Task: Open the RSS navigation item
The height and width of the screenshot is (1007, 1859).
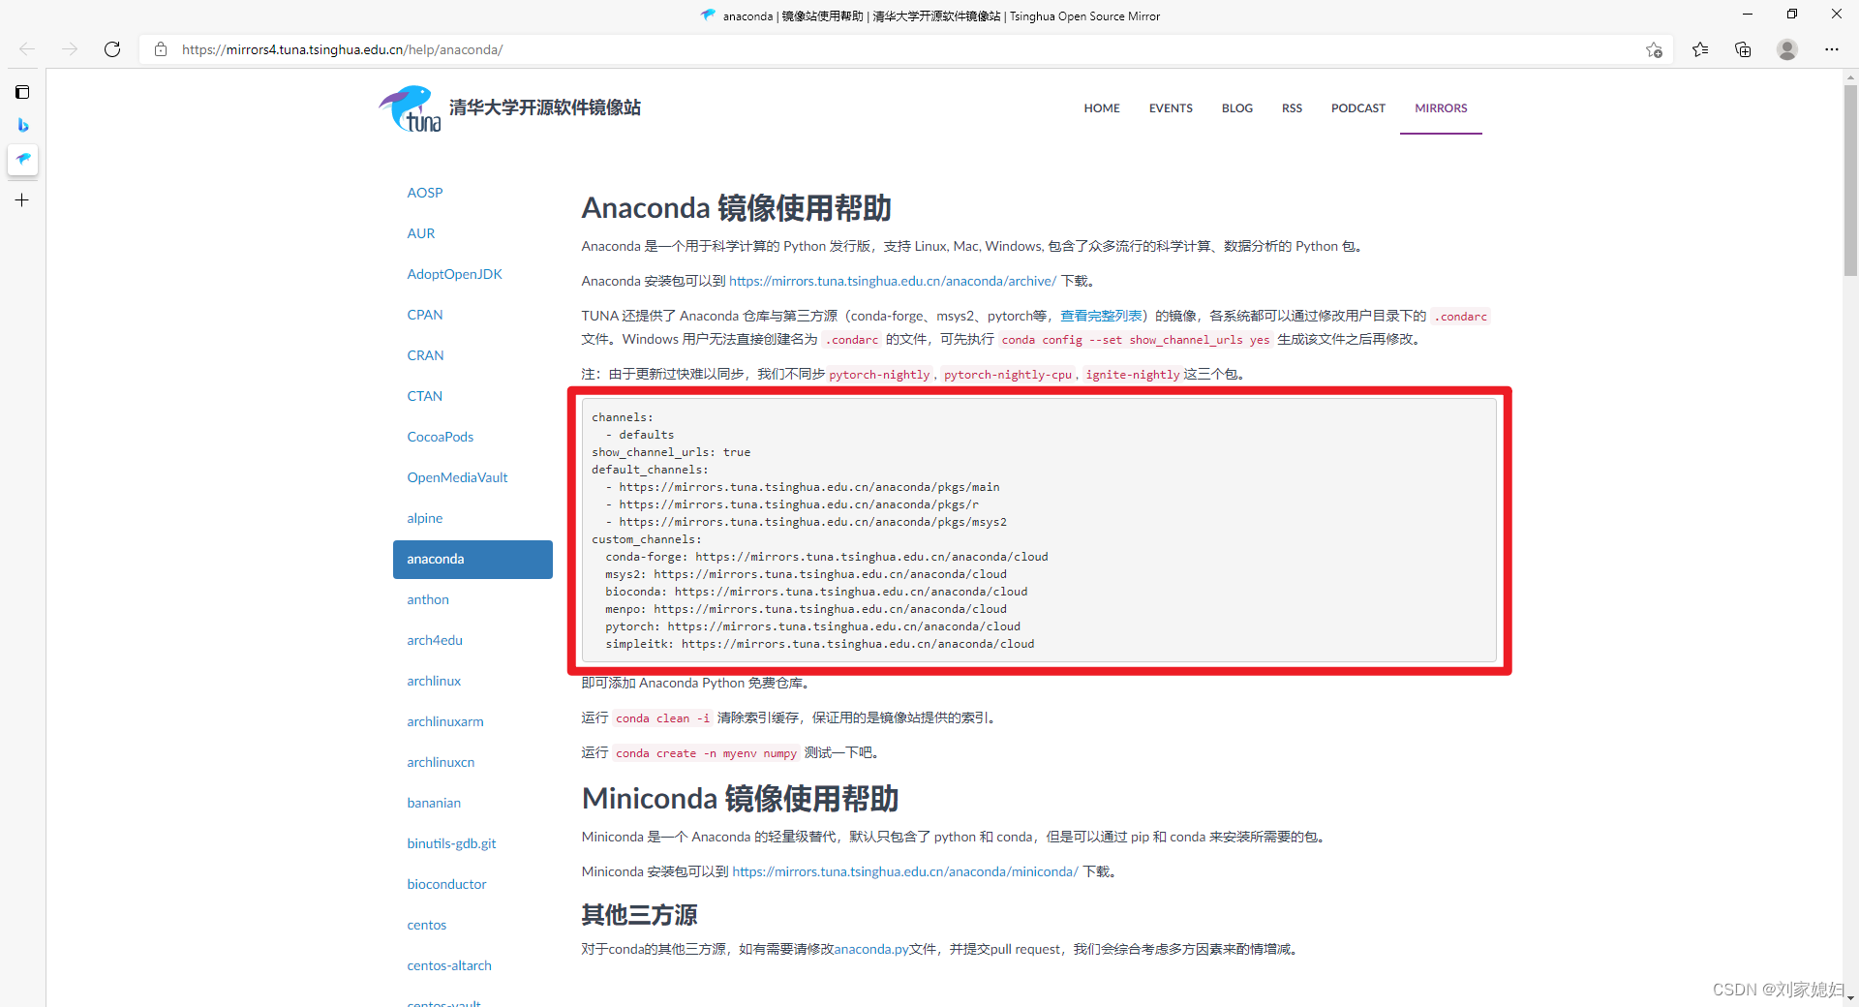Action: pyautogui.click(x=1292, y=108)
